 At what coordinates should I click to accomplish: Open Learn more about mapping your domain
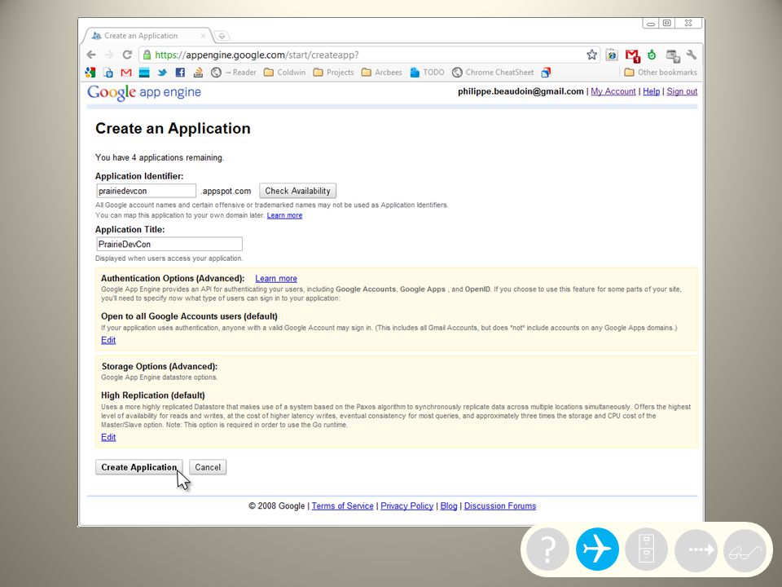(x=284, y=215)
